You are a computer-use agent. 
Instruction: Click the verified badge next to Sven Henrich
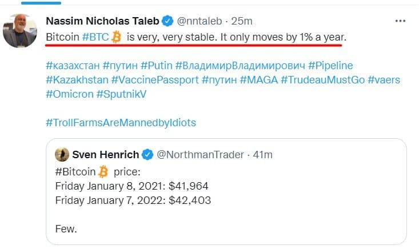147,154
